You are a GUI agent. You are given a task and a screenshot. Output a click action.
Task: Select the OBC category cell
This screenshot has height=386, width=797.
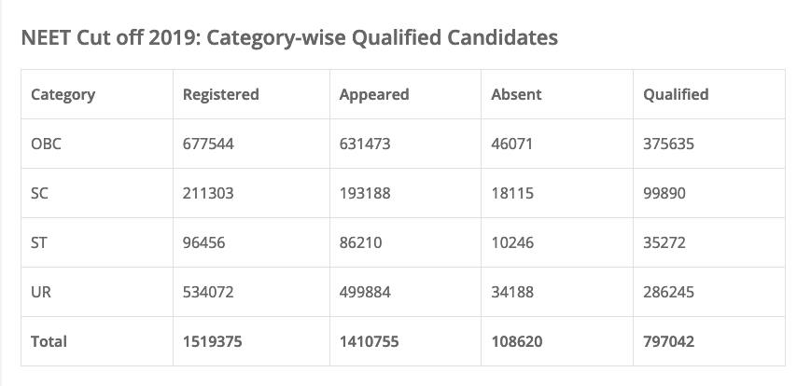(47, 144)
